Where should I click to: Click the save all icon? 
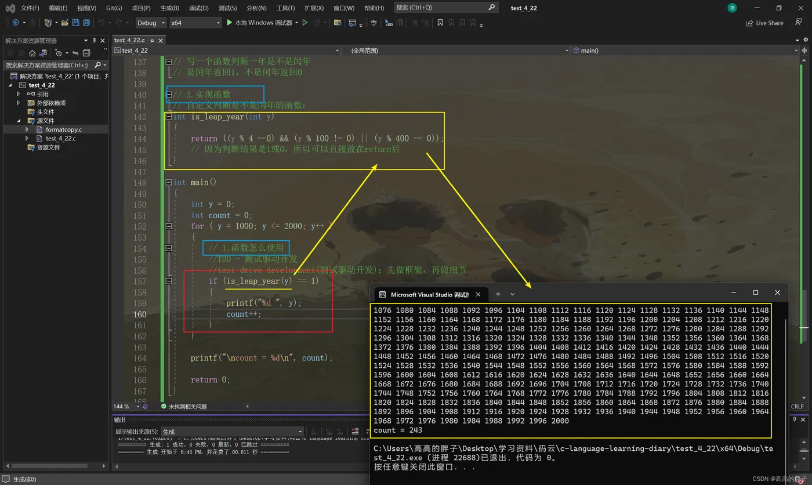tap(86, 23)
